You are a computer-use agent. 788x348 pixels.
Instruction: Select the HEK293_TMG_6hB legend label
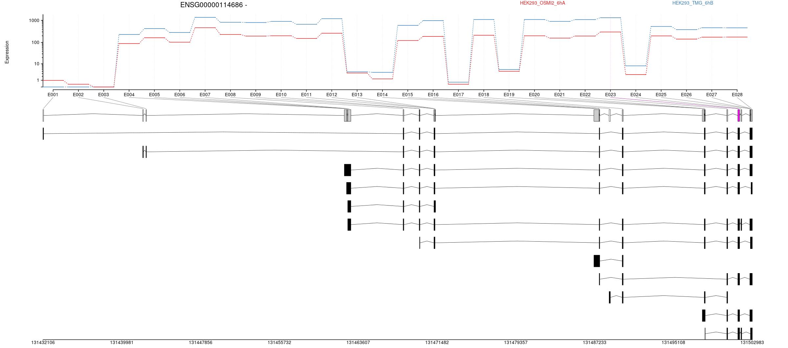(693, 3)
